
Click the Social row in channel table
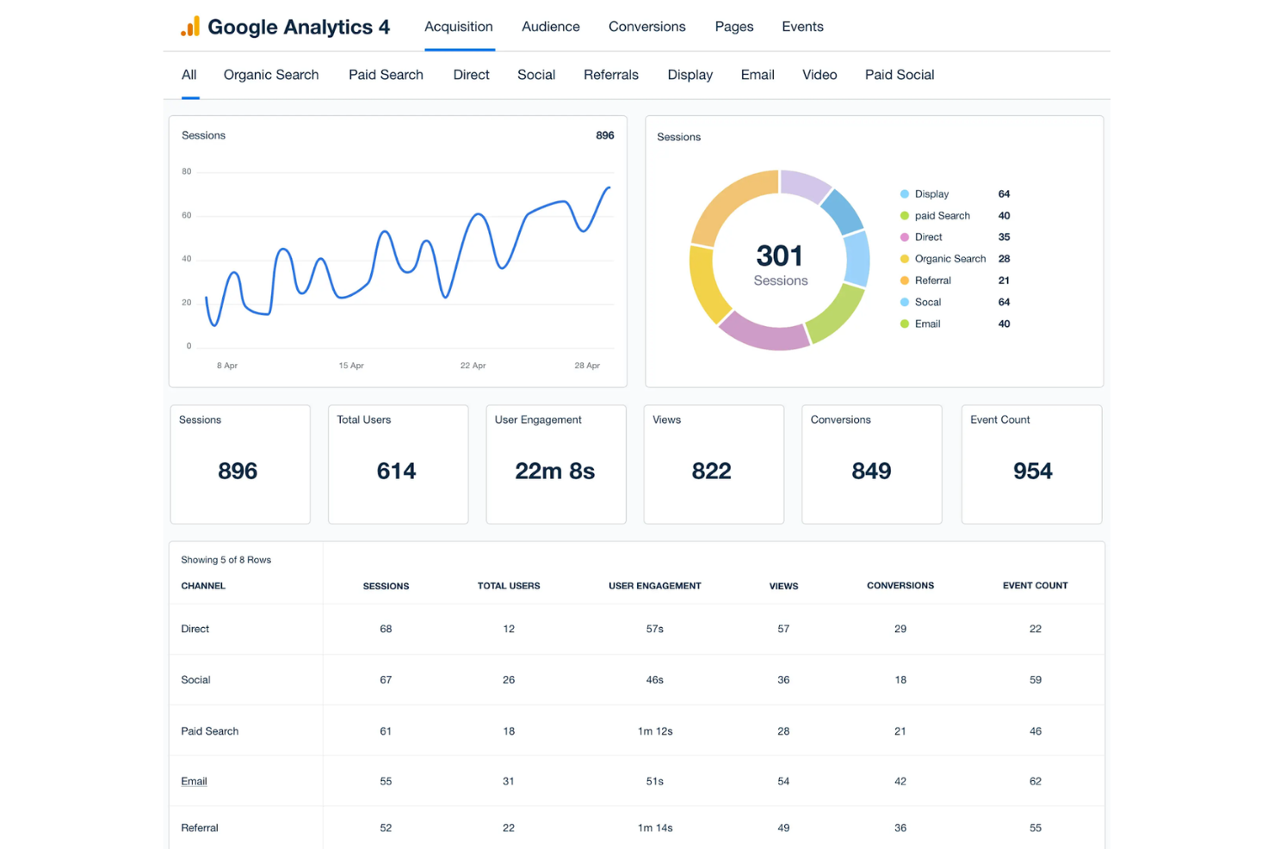point(637,680)
